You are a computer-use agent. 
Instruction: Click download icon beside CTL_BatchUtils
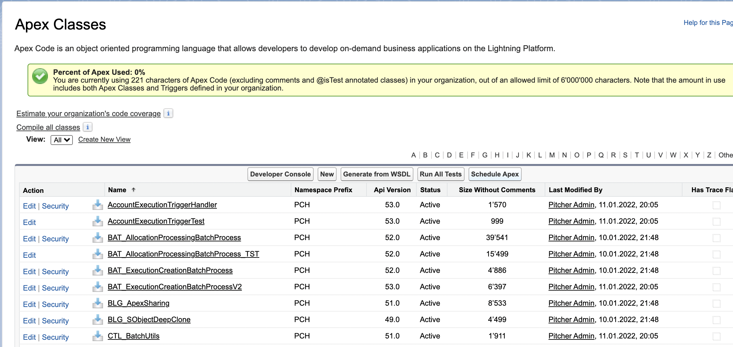pyautogui.click(x=97, y=336)
